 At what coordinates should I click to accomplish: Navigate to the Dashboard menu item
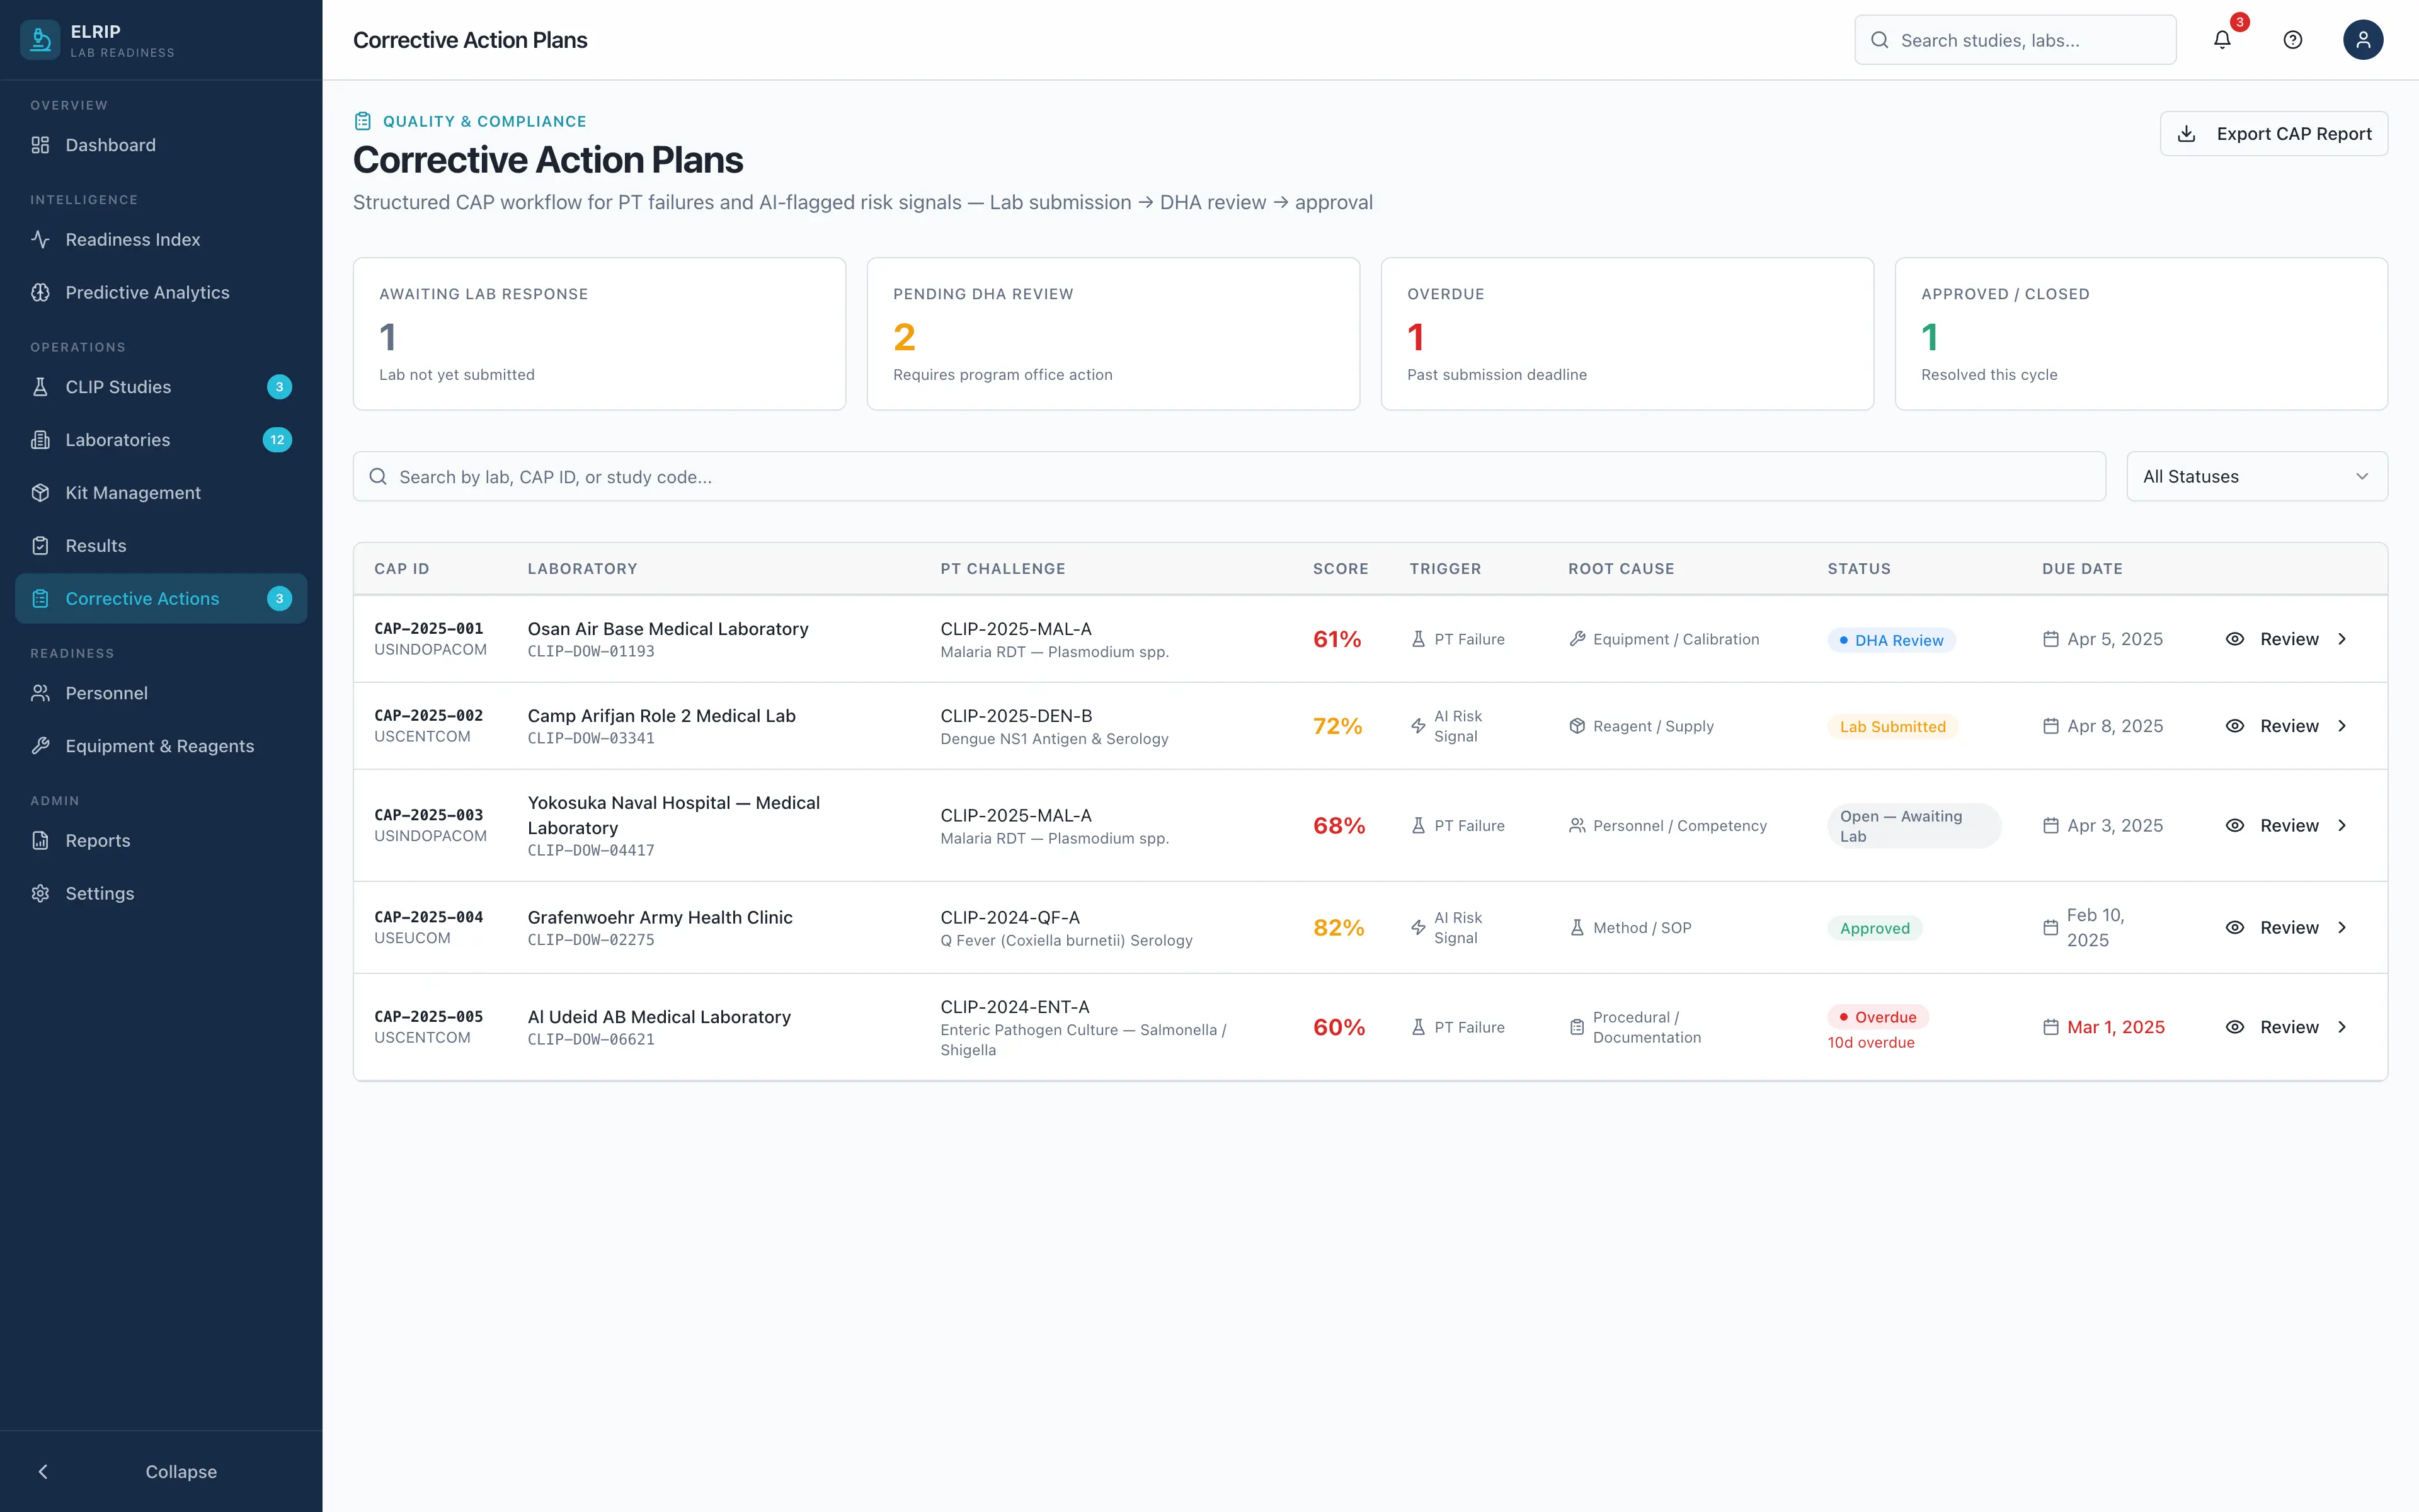pos(110,145)
